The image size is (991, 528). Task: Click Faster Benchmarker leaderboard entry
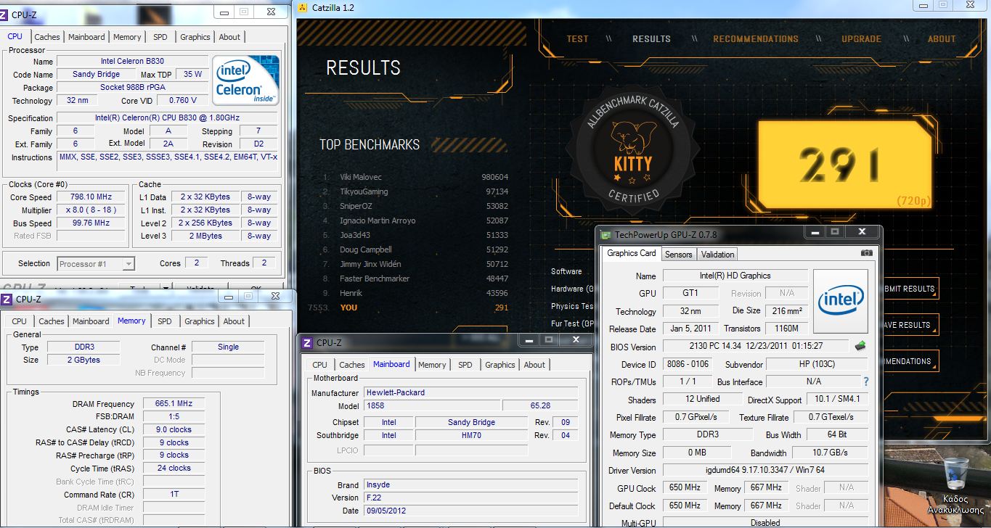[415, 279]
